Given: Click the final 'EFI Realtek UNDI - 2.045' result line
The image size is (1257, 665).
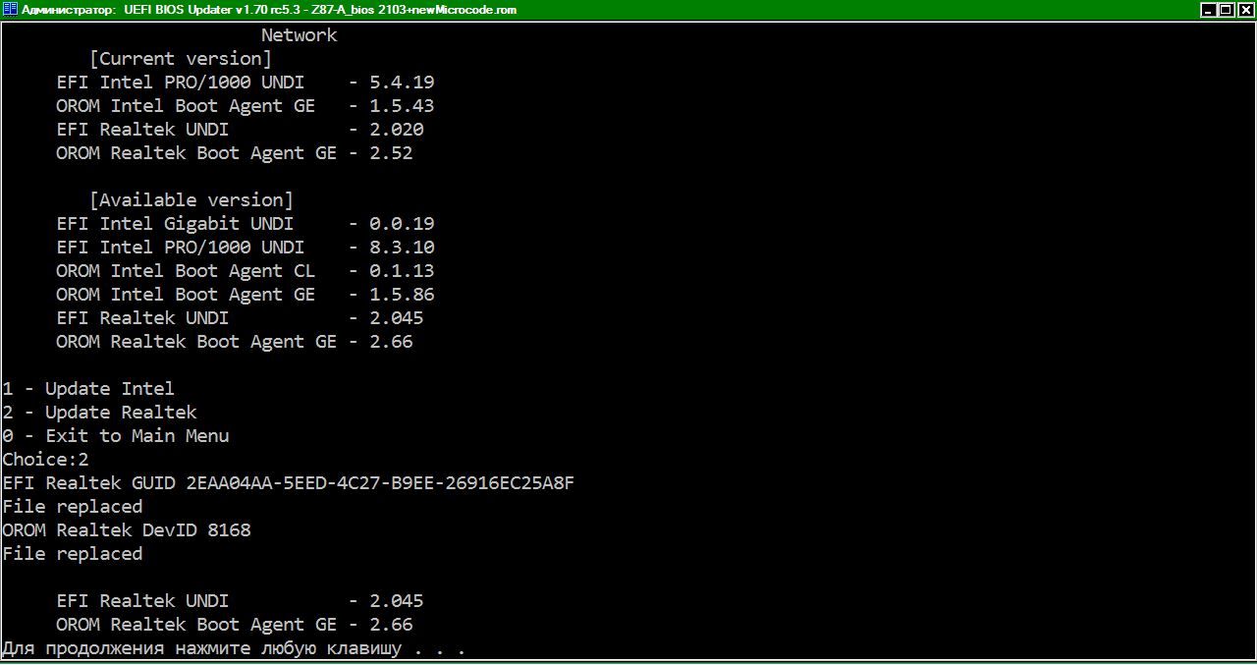Looking at the screenshot, I should tap(240, 601).
